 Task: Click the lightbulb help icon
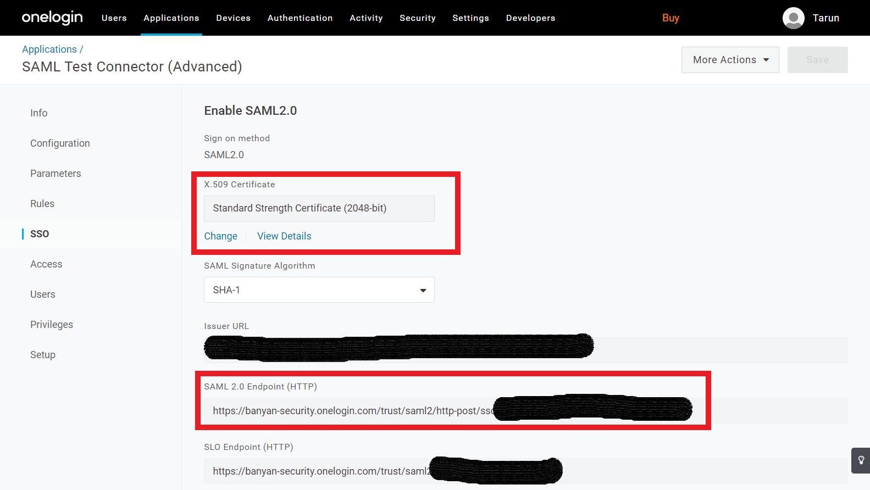tap(861, 460)
